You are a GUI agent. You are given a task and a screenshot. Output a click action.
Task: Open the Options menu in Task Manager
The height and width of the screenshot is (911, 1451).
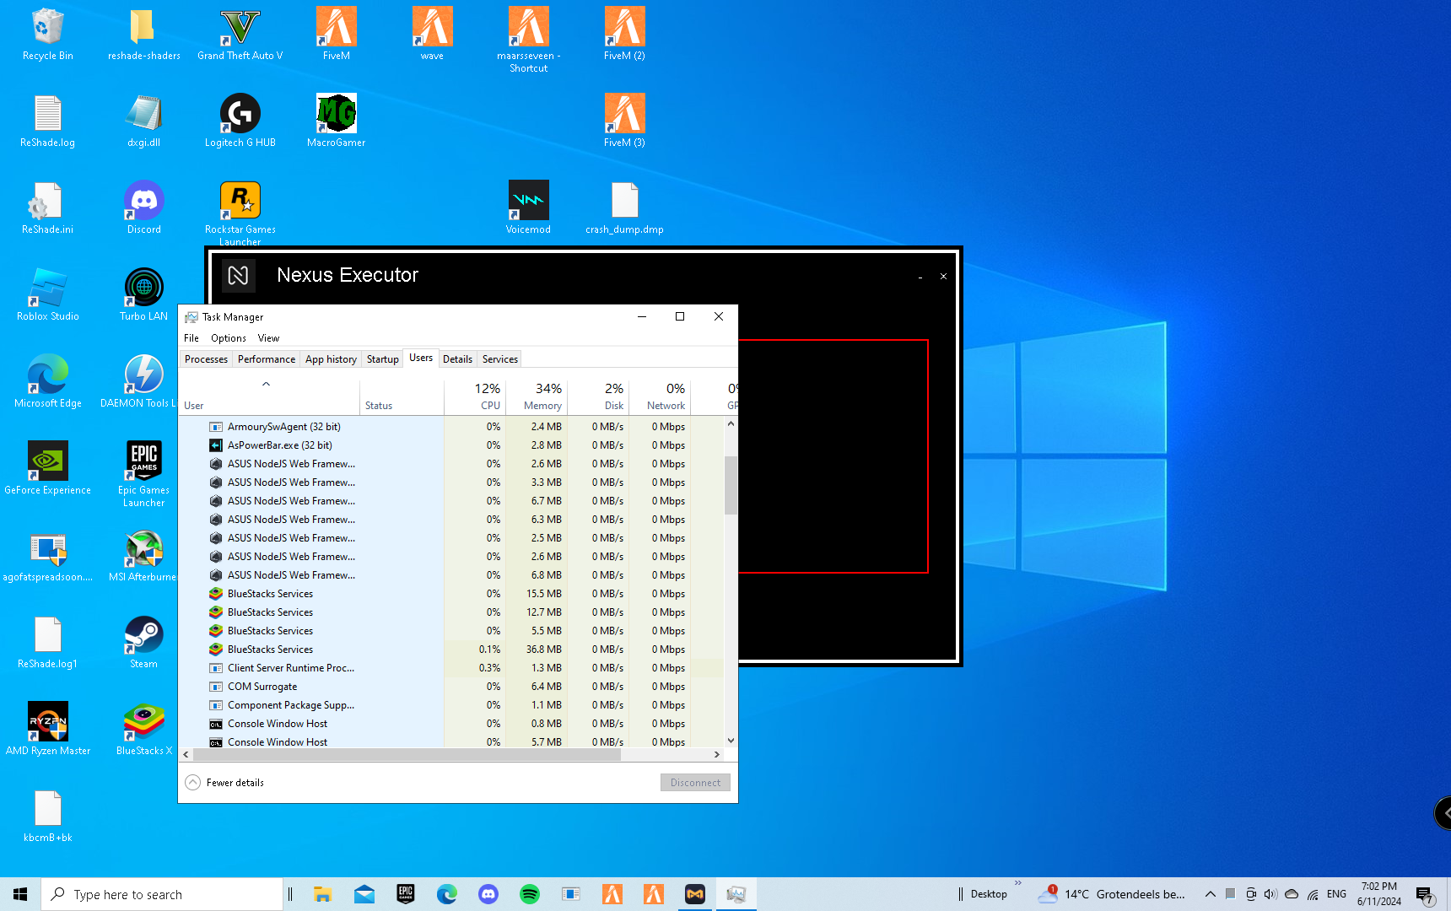point(228,338)
